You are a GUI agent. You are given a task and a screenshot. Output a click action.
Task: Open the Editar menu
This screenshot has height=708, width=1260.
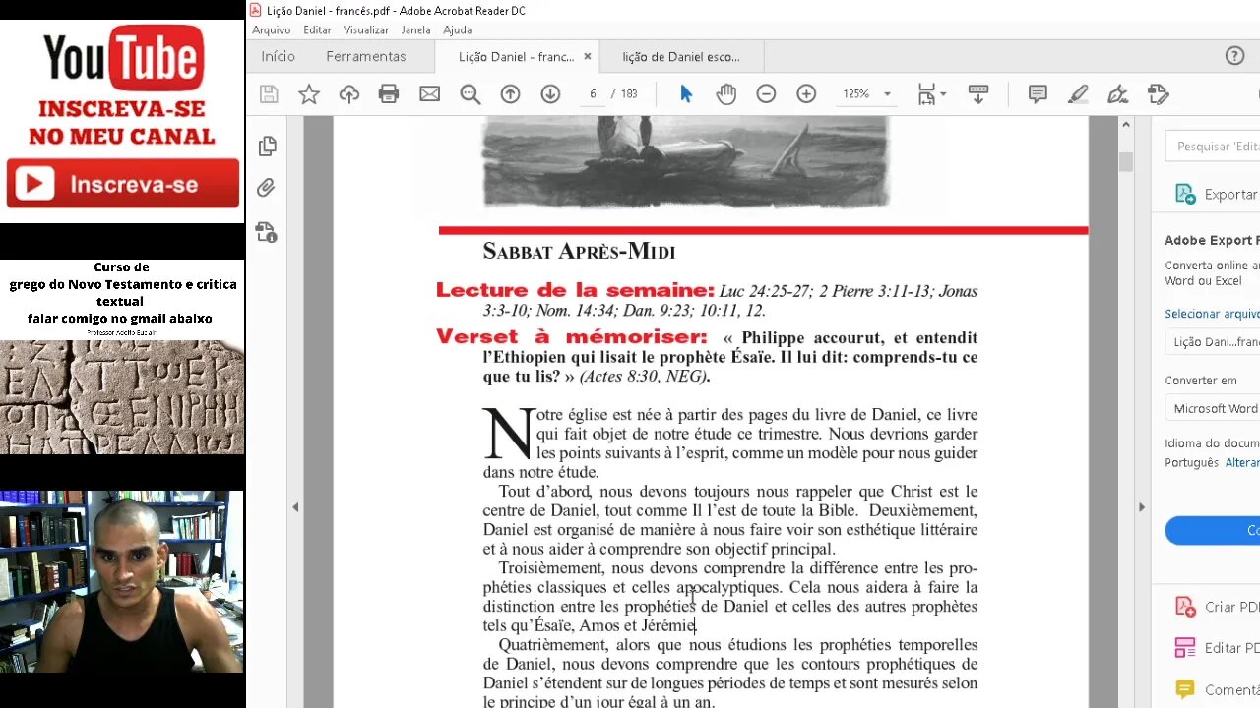click(317, 30)
